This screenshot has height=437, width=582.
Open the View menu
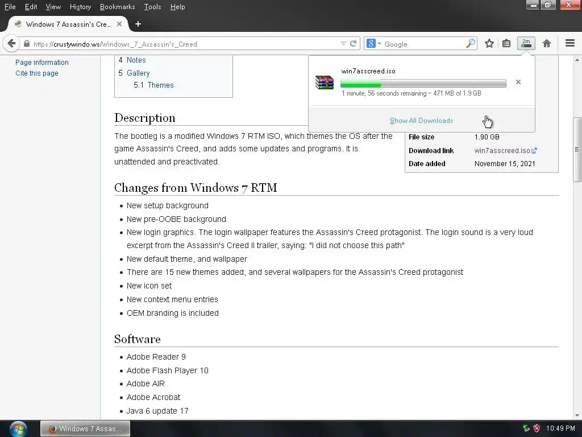(x=53, y=7)
